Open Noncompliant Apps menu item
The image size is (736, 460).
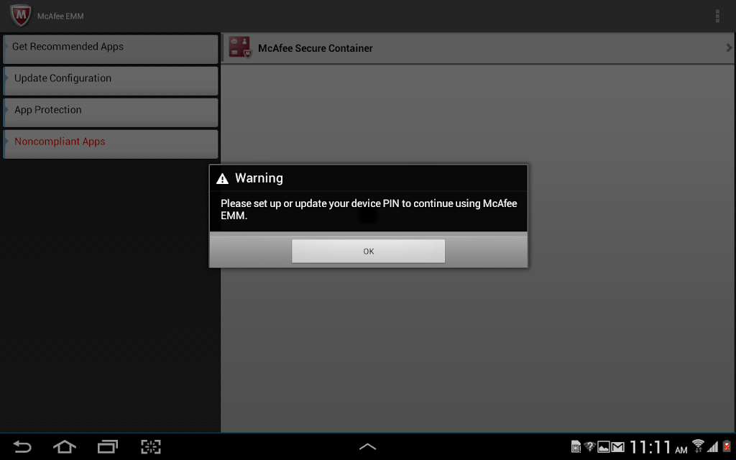pos(111,144)
